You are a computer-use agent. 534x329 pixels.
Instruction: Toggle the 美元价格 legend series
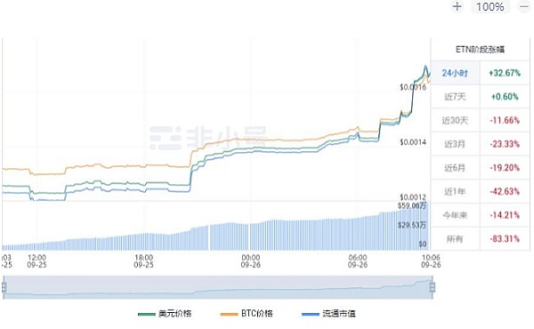point(165,313)
